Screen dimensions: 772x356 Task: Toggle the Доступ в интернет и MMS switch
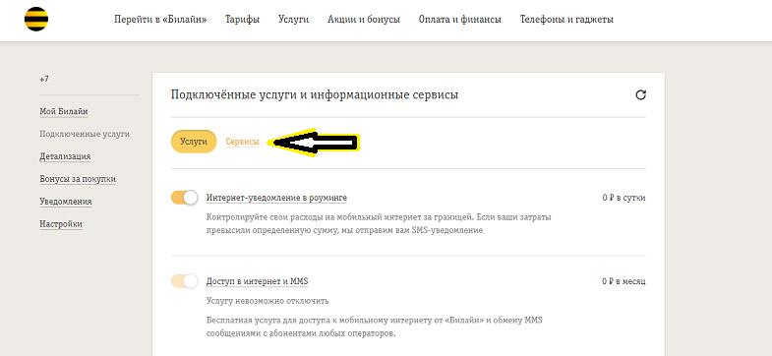tap(184, 281)
